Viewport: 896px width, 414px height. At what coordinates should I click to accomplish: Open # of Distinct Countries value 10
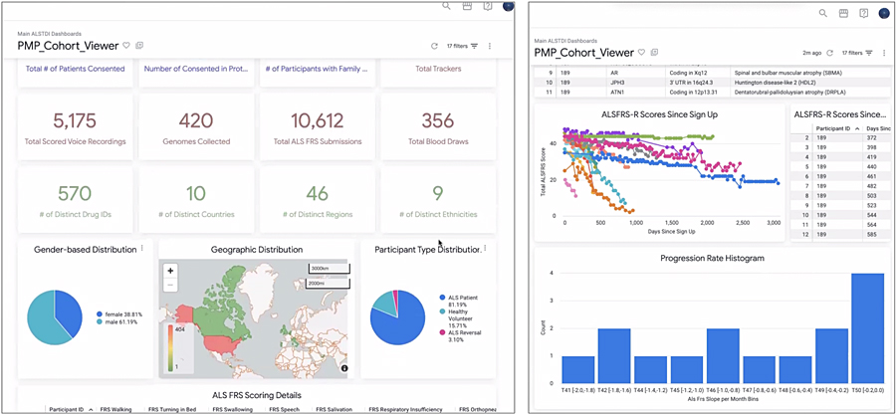pyautogui.click(x=196, y=194)
